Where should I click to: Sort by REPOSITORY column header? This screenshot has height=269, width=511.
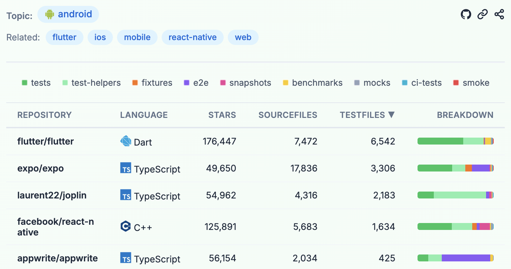coord(45,115)
